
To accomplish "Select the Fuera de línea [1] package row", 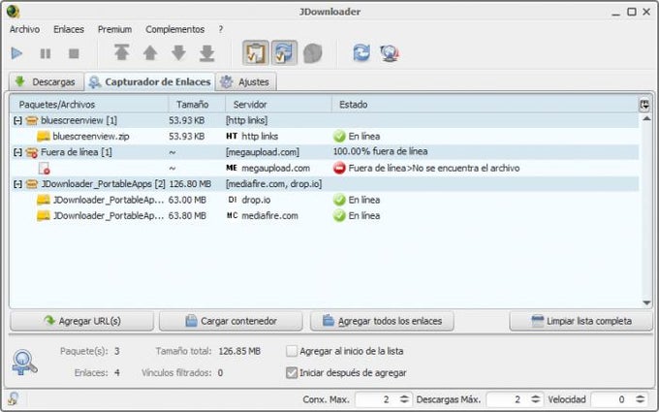I will tap(324, 152).
